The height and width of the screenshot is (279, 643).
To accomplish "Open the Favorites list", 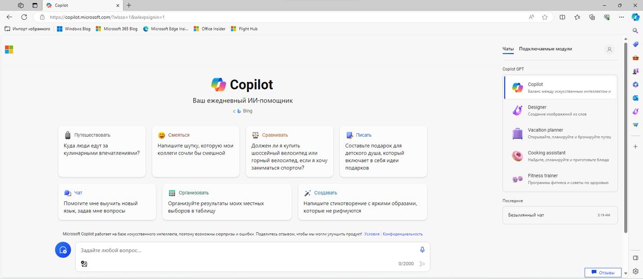I will (577, 17).
